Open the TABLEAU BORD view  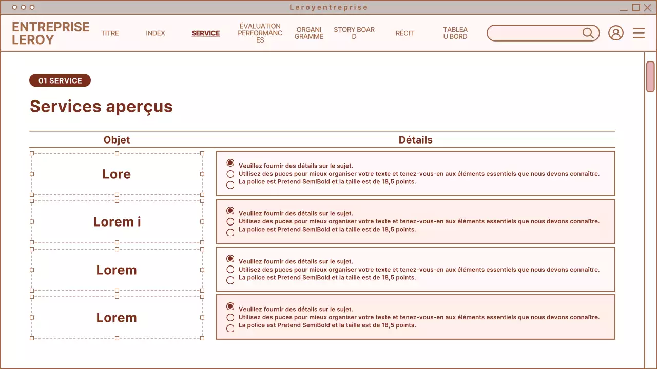click(x=455, y=33)
